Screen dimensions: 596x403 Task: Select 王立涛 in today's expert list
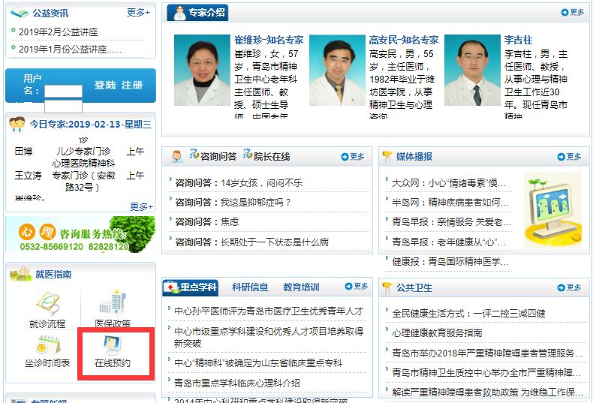coord(28,176)
